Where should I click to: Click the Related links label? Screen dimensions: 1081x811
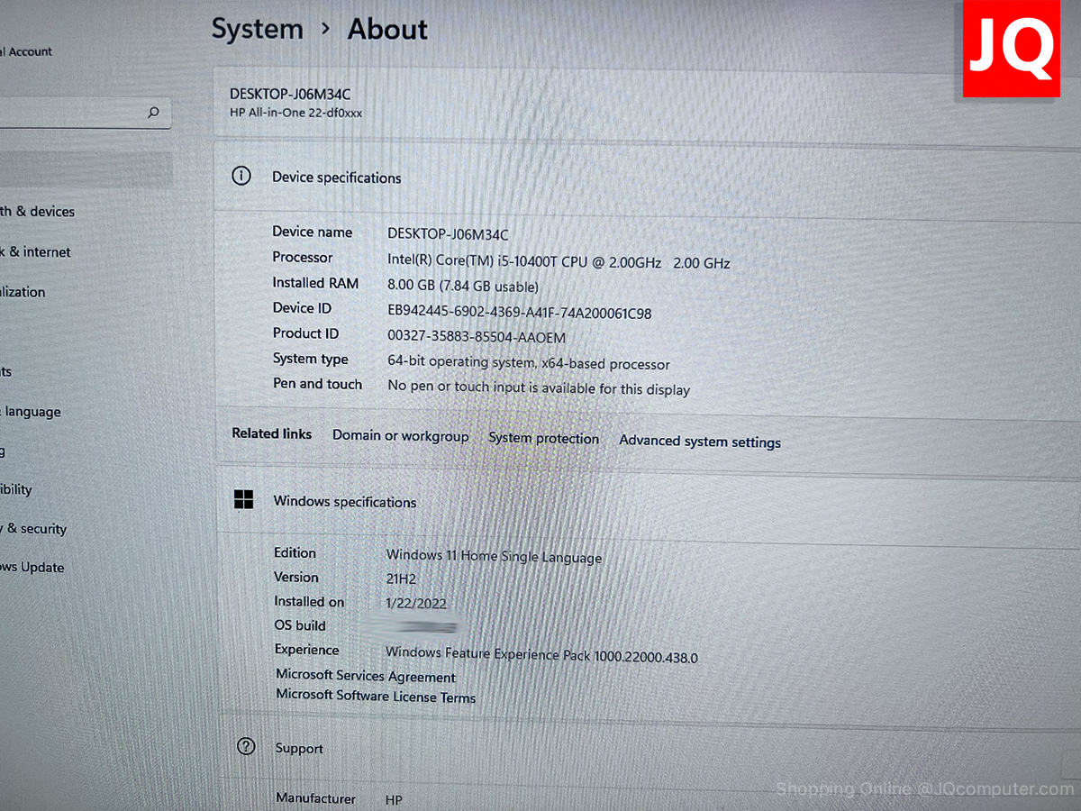271,433
